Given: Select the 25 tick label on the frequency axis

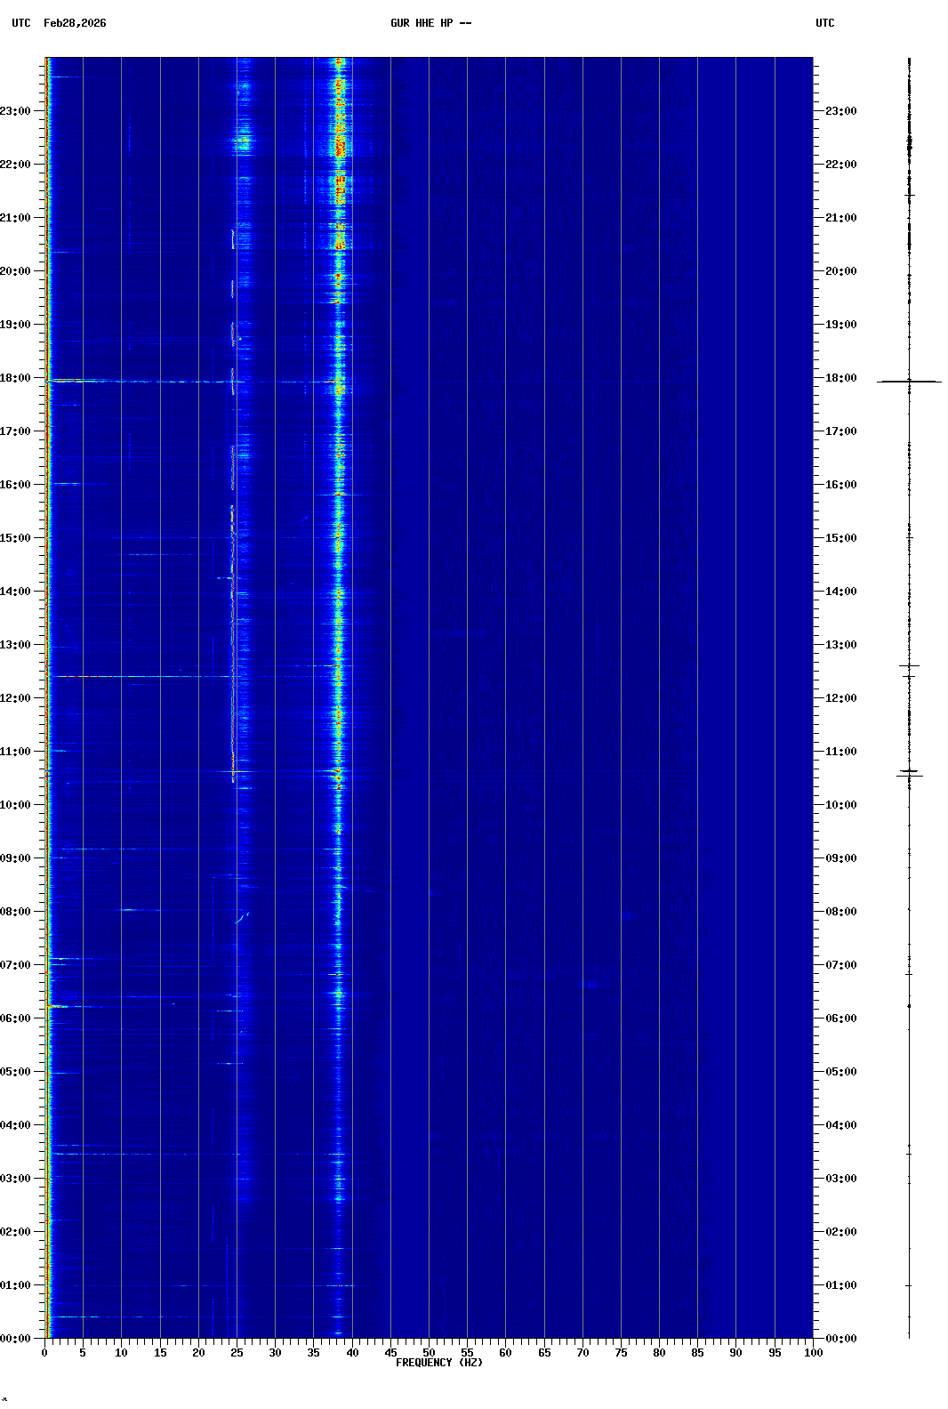Looking at the screenshot, I should tap(237, 1353).
